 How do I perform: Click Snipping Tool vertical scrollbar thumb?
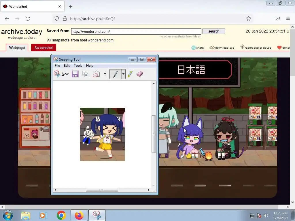(x=154, y=134)
